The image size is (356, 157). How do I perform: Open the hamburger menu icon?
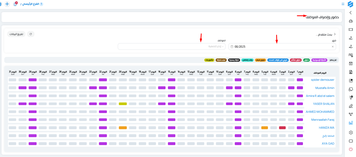[343, 4]
